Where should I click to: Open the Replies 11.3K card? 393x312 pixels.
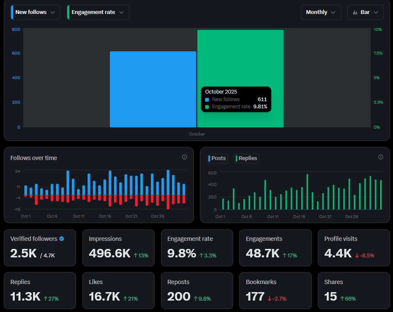pyautogui.click(x=40, y=291)
